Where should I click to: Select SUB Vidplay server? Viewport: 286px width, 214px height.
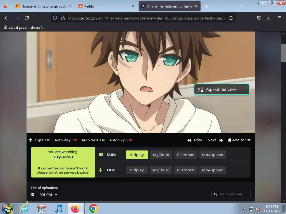pos(137,155)
